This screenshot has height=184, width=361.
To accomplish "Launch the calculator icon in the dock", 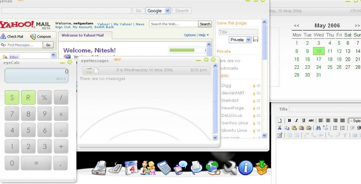I will point(164,168).
